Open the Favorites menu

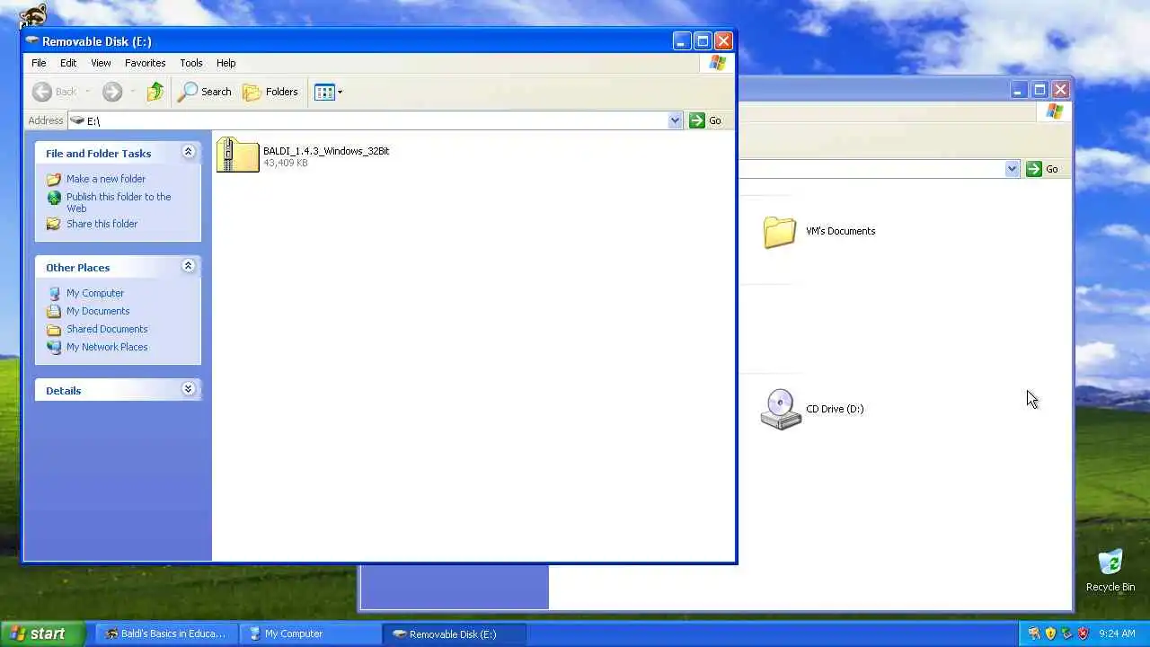point(145,63)
